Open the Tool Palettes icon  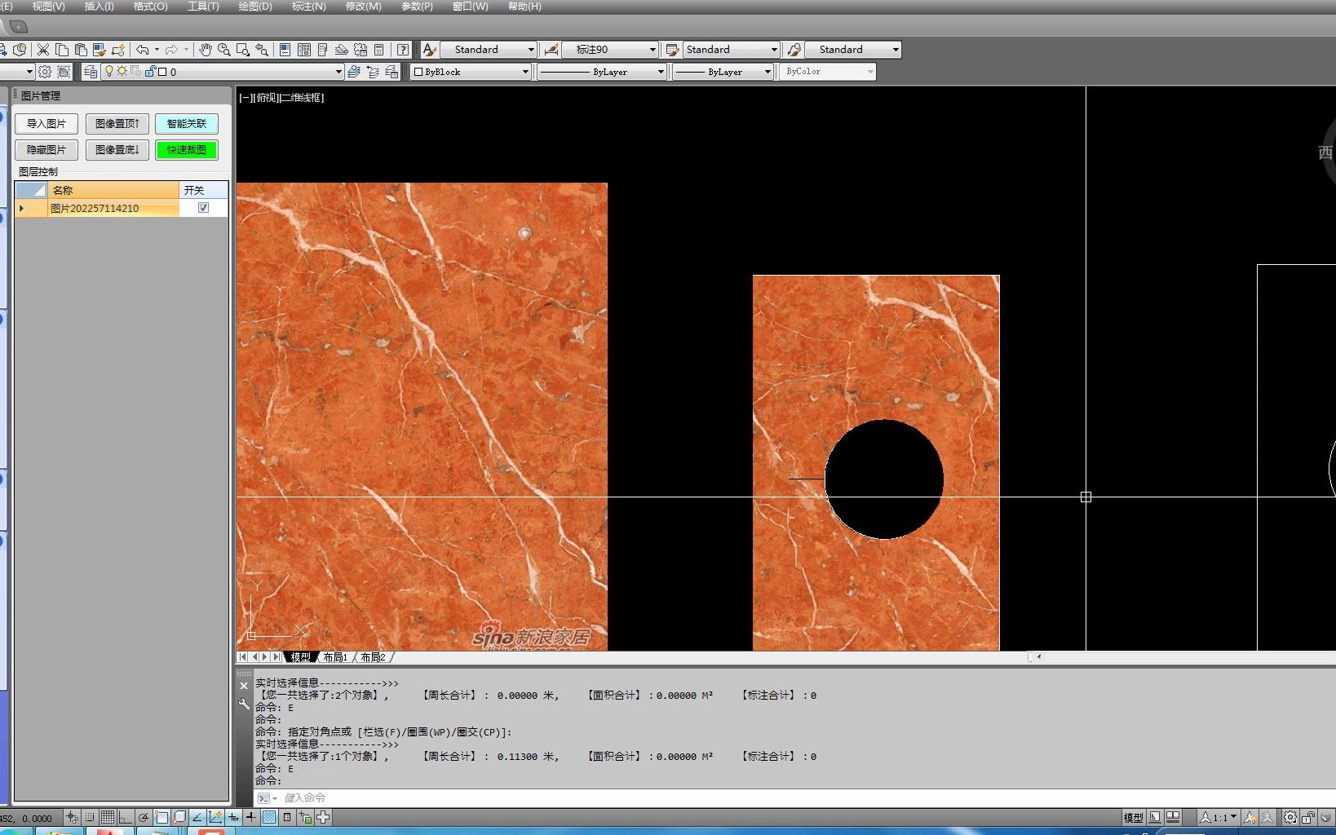pyautogui.click(x=322, y=50)
